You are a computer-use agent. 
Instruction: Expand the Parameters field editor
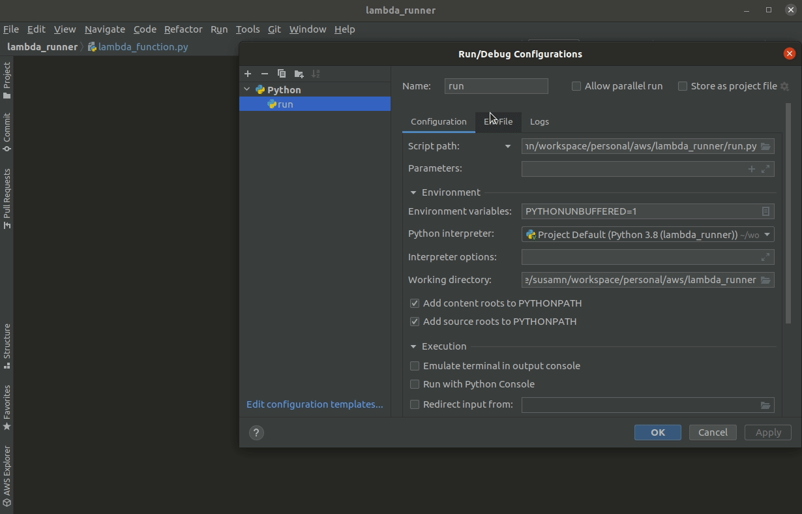765,169
